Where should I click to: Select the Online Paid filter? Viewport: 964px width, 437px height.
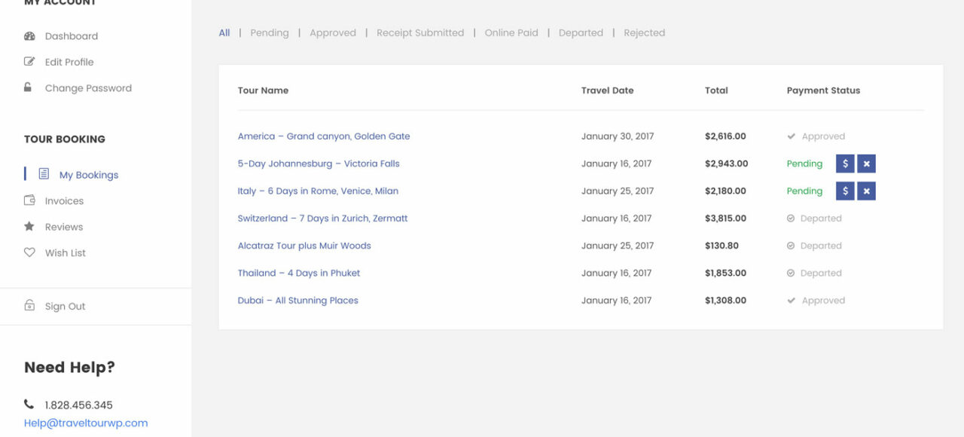coord(511,33)
